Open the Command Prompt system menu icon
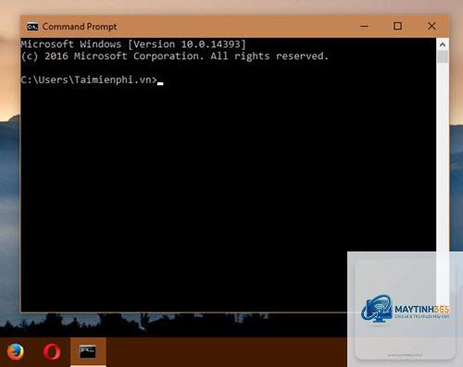 [x=32, y=27]
